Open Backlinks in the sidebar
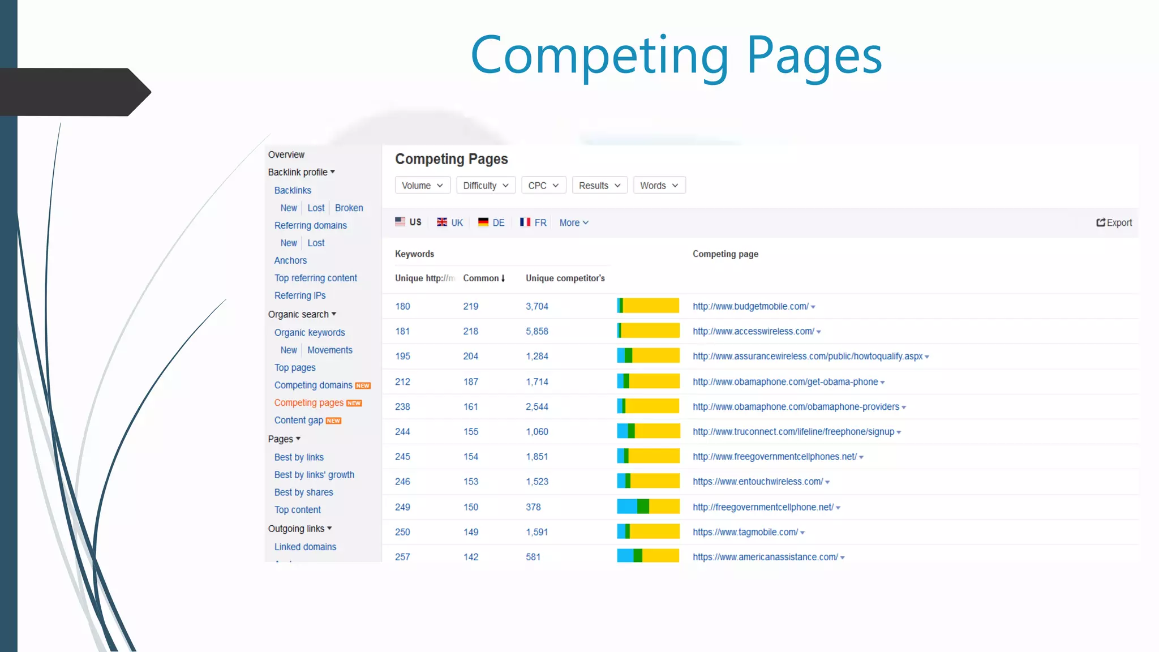Image resolution: width=1159 pixels, height=652 pixels. [x=293, y=190]
